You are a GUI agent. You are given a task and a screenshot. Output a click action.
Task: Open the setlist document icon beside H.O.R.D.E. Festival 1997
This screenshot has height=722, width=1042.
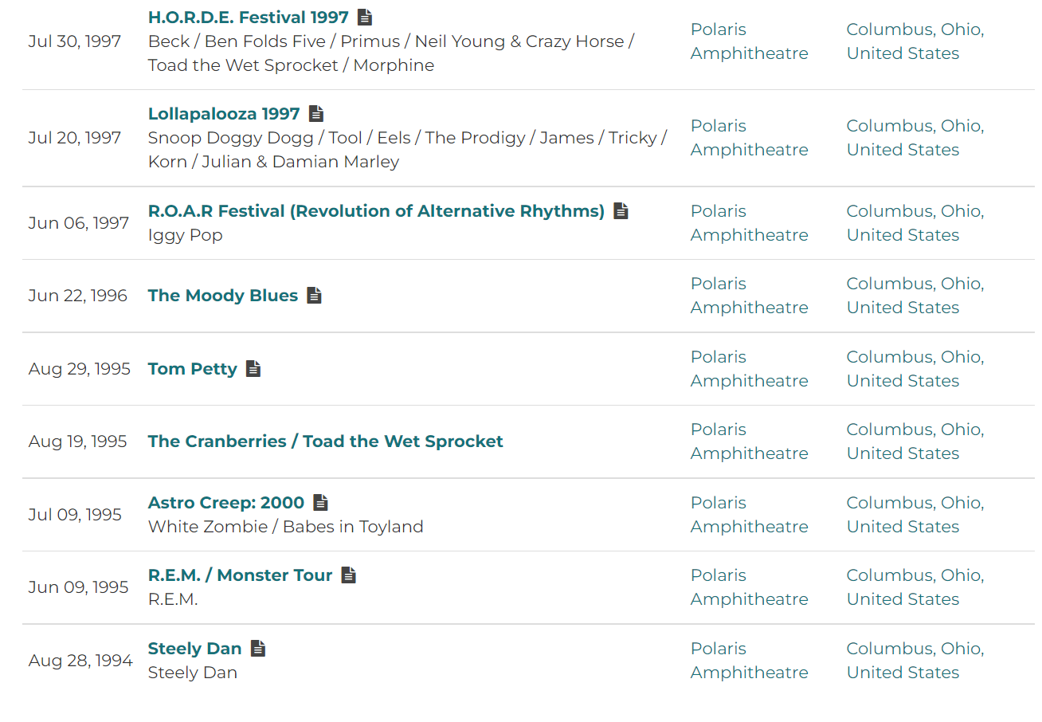[365, 17]
